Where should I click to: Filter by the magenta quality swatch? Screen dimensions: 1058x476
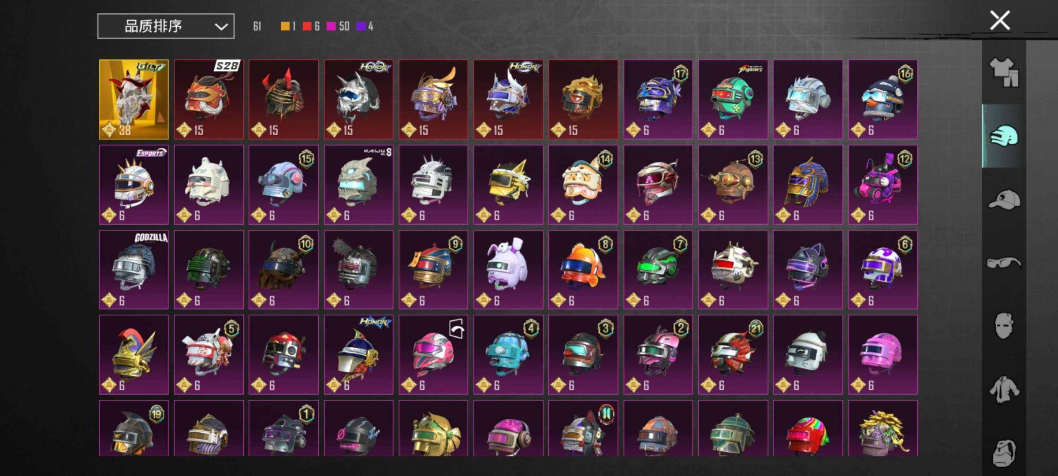click(331, 26)
